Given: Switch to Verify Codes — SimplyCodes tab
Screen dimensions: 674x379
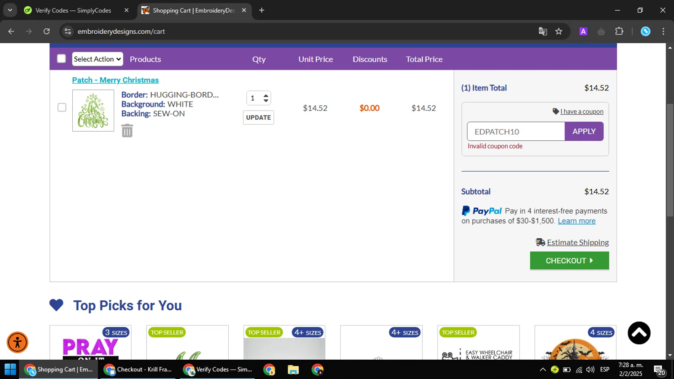Looking at the screenshot, I should coord(73,10).
